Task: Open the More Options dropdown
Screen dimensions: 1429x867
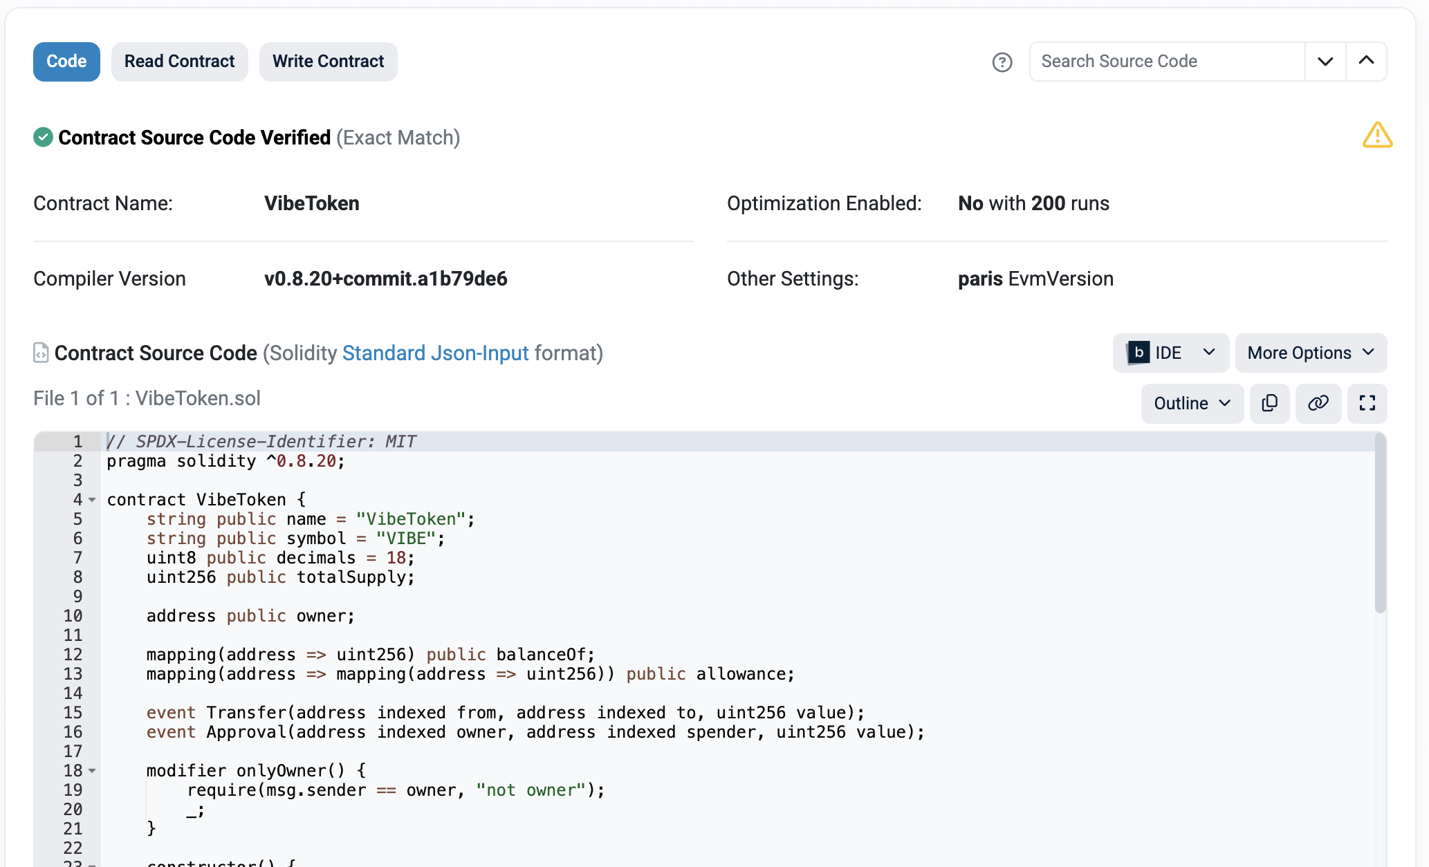Action: [1311, 353]
